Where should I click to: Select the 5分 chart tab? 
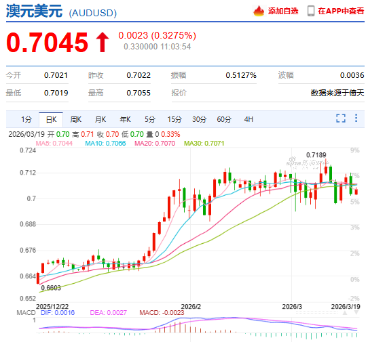[x=150, y=119]
